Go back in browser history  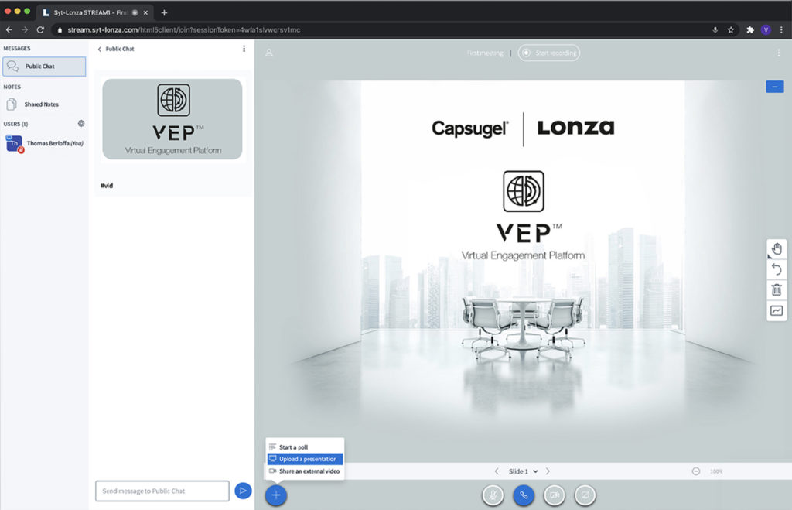[9, 30]
